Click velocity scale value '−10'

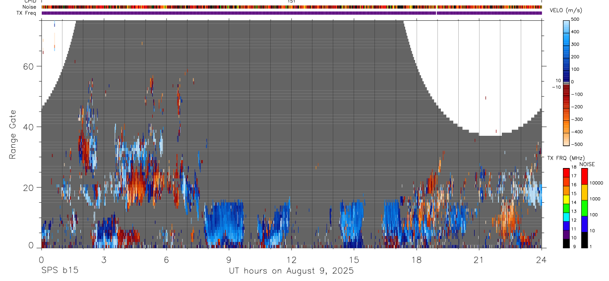pos(556,87)
